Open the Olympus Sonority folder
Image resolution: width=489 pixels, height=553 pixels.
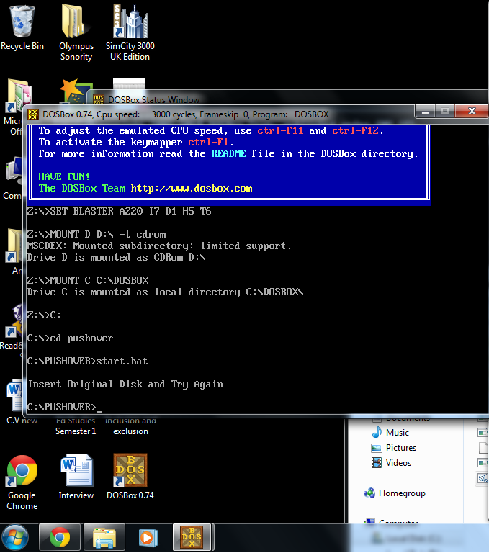coord(76,23)
